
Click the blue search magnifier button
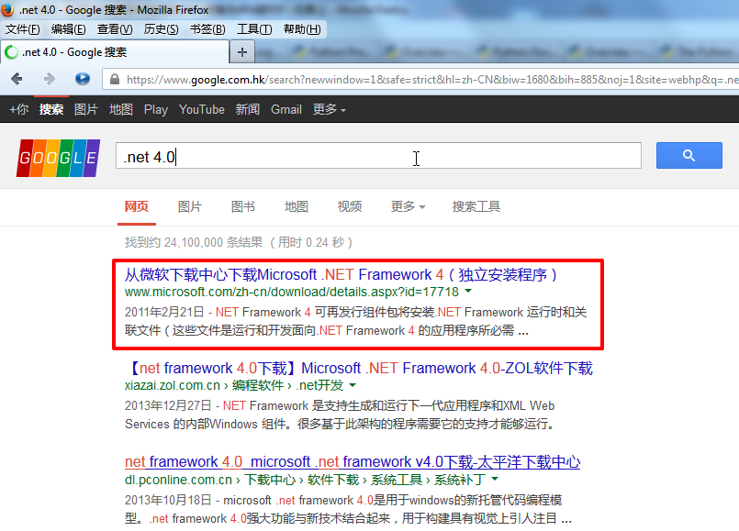point(689,155)
